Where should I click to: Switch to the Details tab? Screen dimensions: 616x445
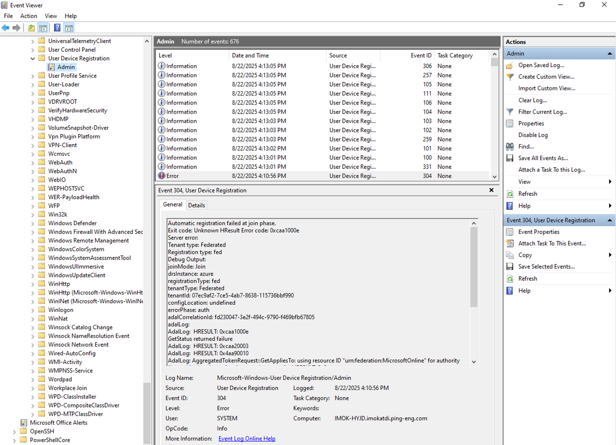196,205
